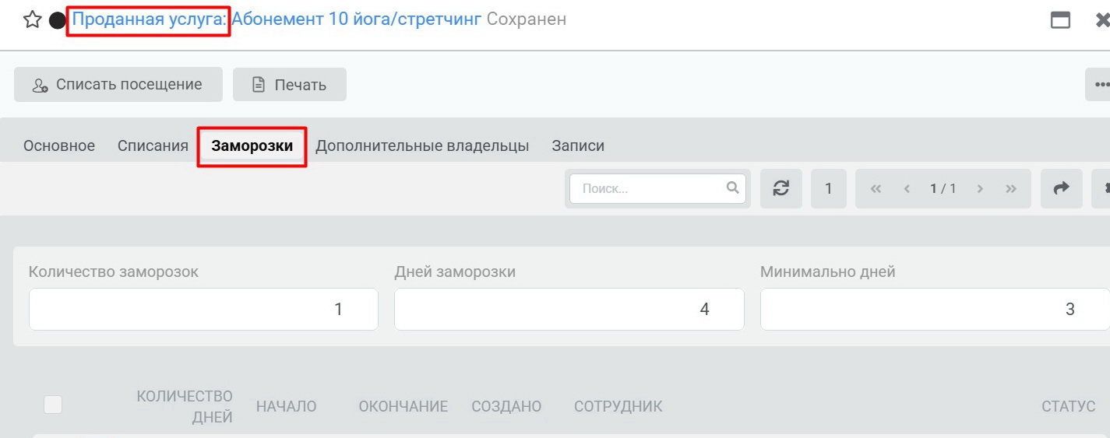Sort by 'СОТРУДНИК' column header
The image size is (1110, 438).
click(618, 406)
